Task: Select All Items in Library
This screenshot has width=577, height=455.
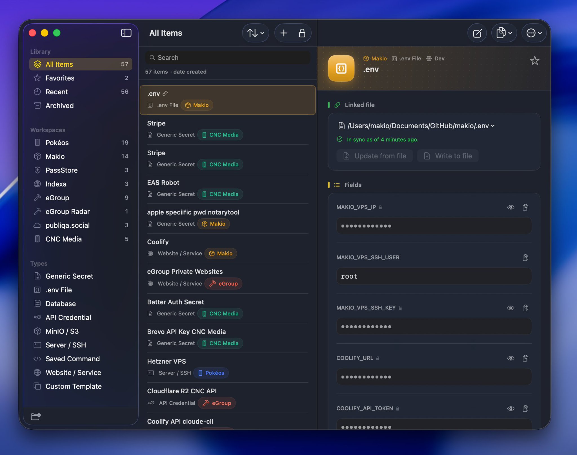Action: coord(81,64)
